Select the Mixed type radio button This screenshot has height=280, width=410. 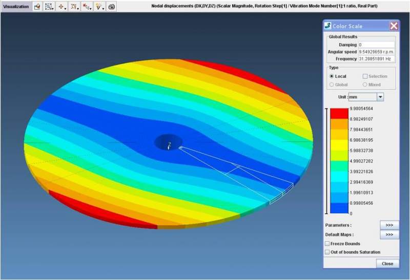click(365, 84)
